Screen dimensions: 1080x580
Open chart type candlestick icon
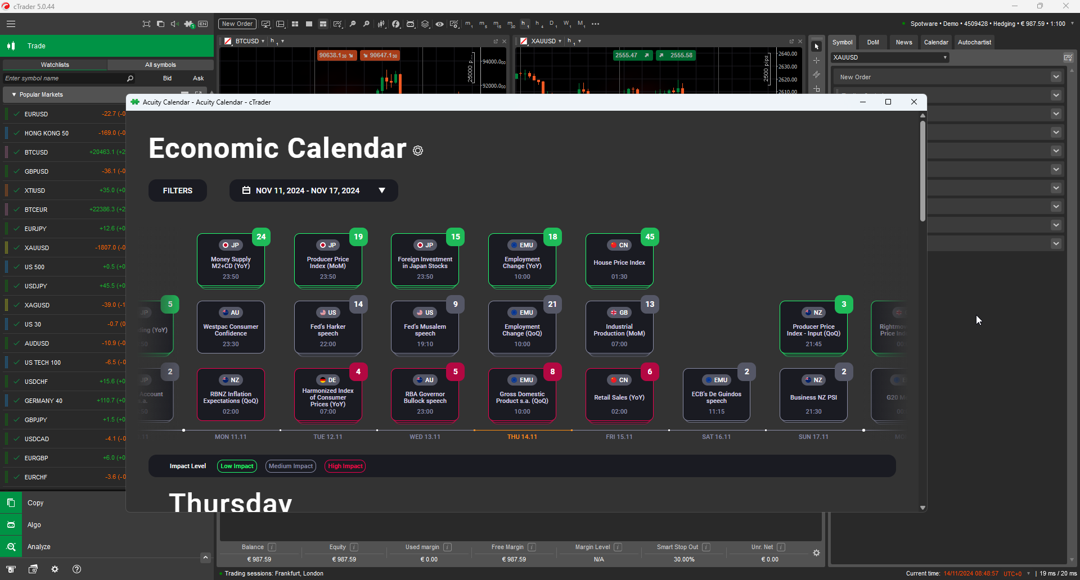pos(381,24)
